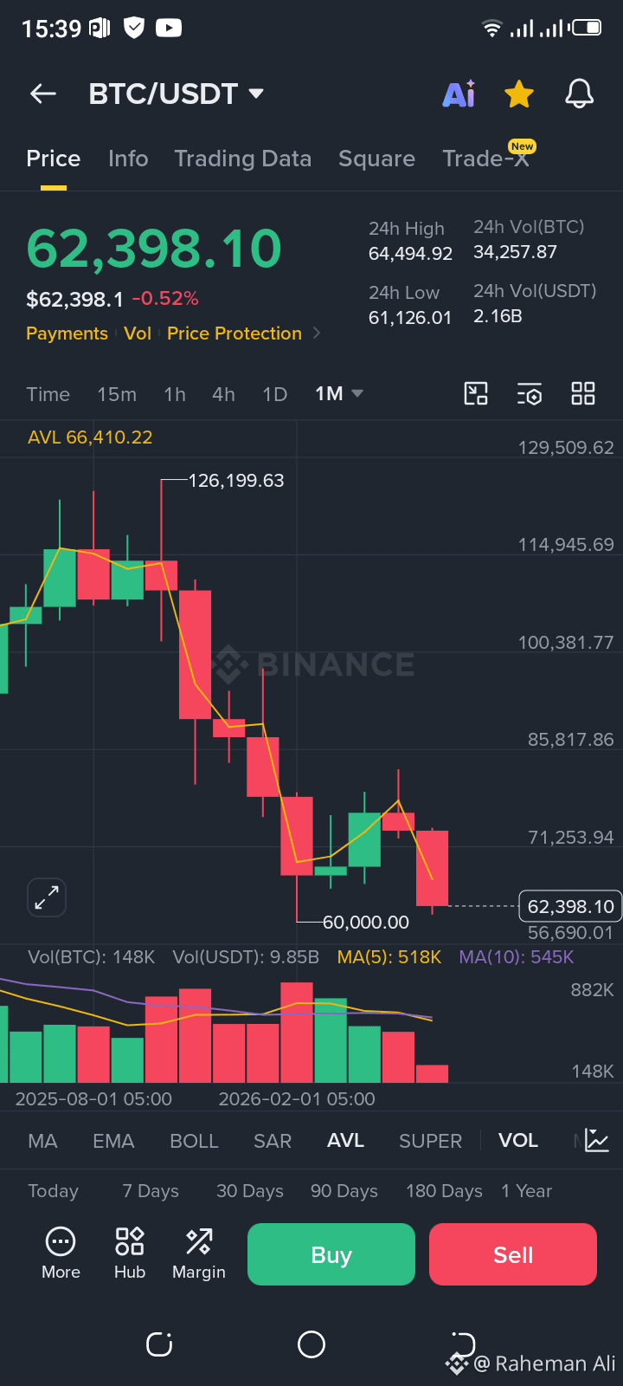This screenshot has height=1386, width=623.
Task: Open the indicator list chart icon
Action: coord(597,1140)
